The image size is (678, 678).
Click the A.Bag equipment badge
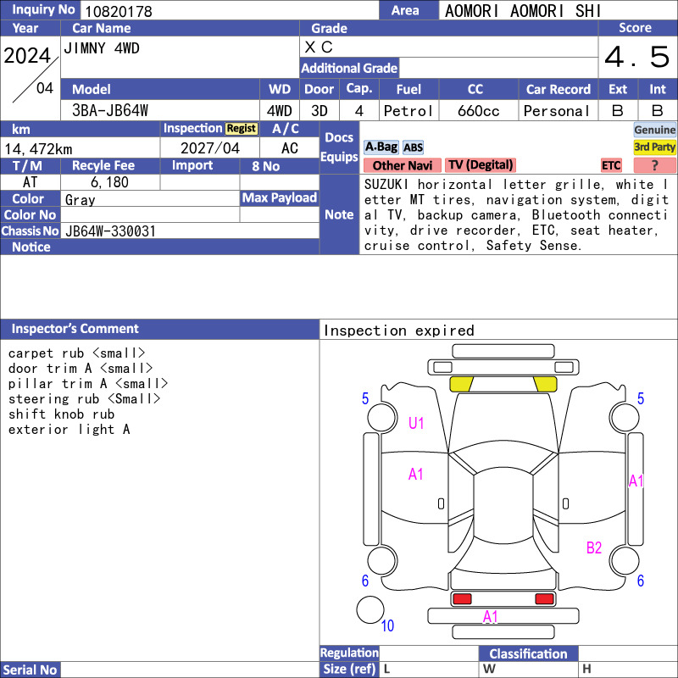click(x=381, y=147)
